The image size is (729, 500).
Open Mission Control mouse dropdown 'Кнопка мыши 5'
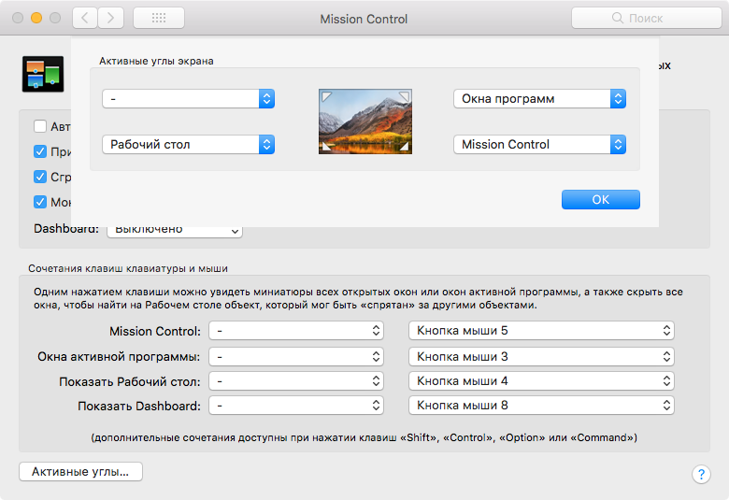click(x=541, y=331)
